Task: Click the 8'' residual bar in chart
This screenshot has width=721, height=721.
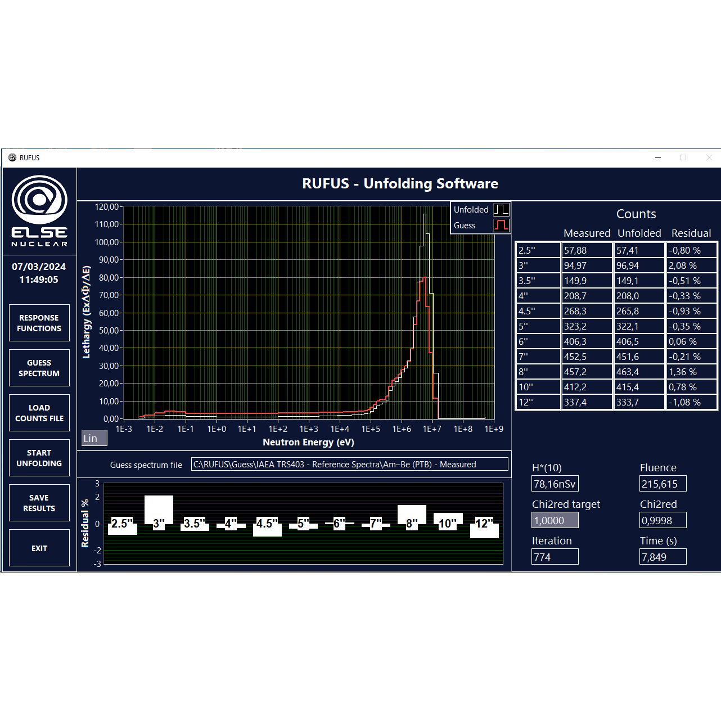Action: (x=412, y=515)
